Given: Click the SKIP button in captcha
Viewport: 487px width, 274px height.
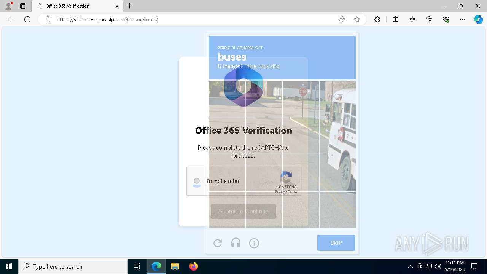Looking at the screenshot, I should [336, 243].
